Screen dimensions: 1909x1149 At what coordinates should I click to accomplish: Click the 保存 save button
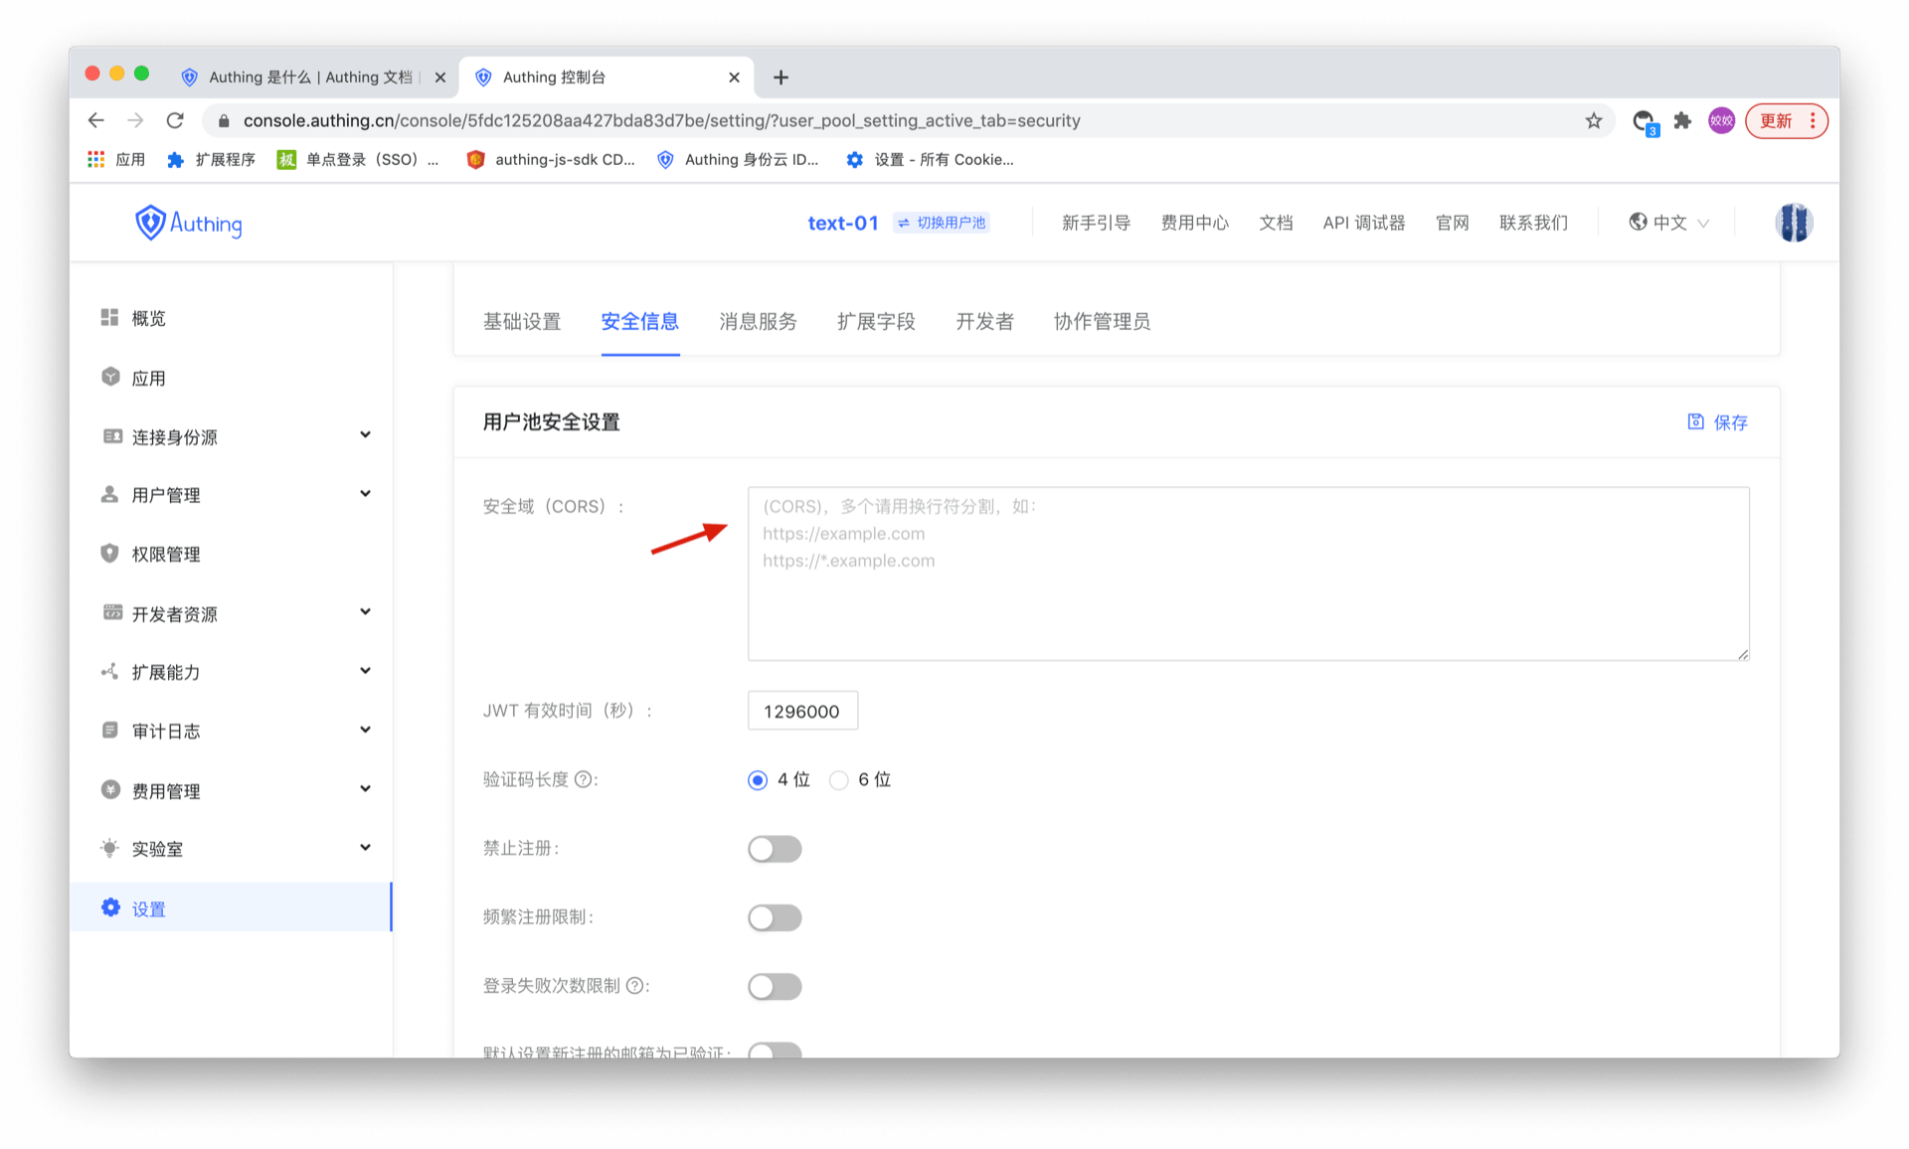point(1718,422)
